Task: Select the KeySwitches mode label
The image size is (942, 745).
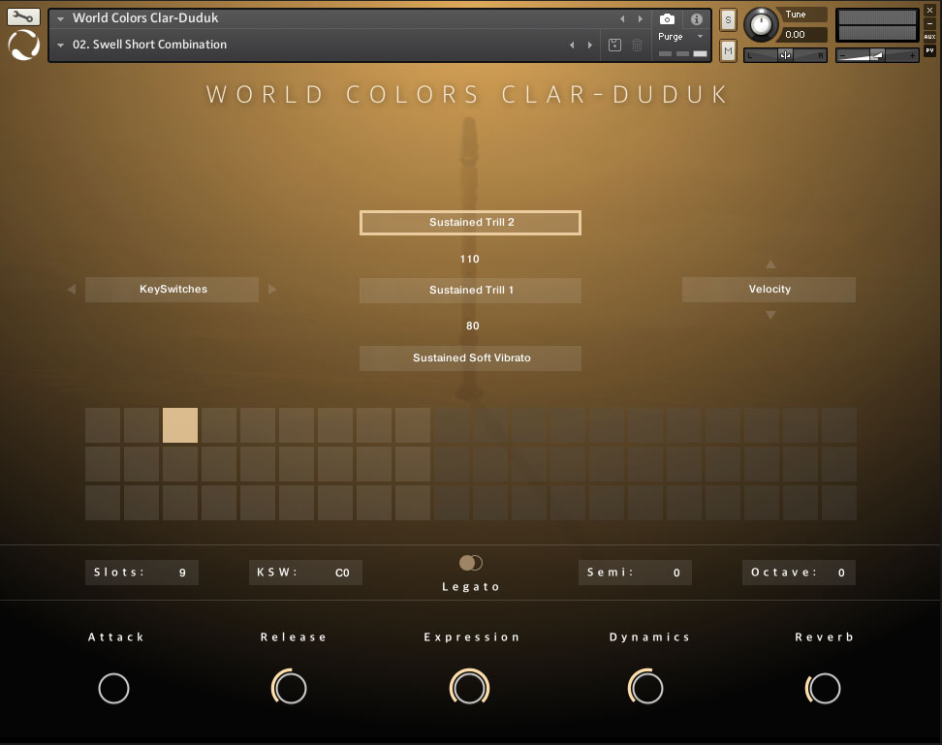Action: click(173, 290)
